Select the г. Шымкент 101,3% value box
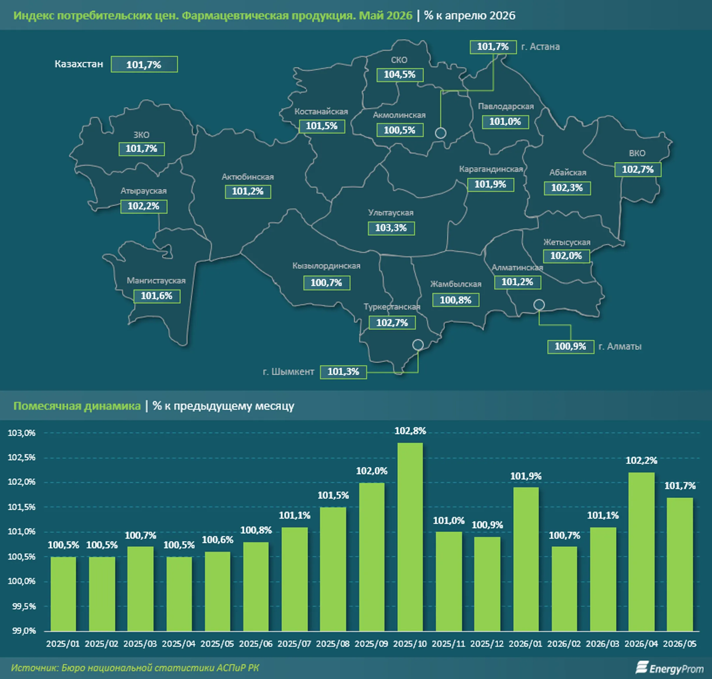The width and height of the screenshot is (712, 679). coord(343,372)
